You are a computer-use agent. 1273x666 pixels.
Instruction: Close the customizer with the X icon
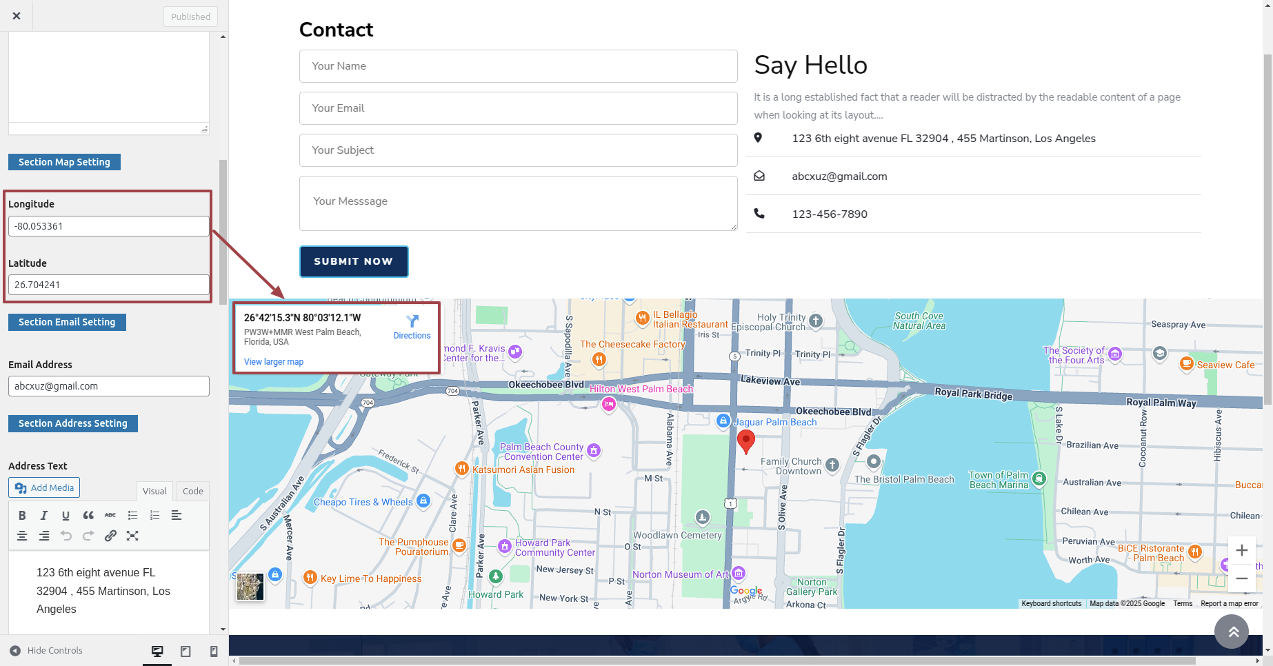tap(17, 16)
